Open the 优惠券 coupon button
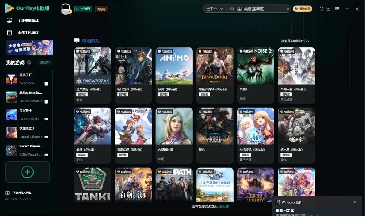 101,9
